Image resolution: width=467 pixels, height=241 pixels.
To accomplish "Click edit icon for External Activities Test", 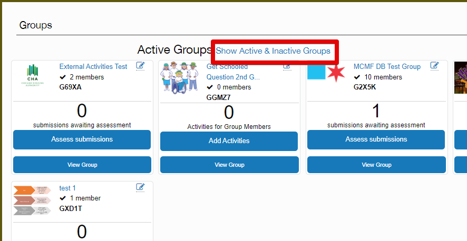I will (140, 66).
